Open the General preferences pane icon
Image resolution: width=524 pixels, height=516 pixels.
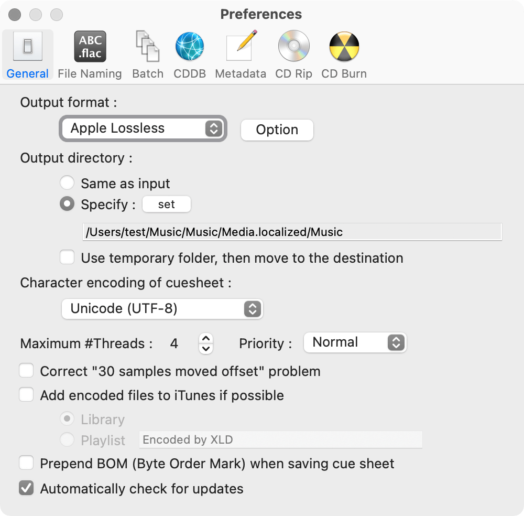point(28,47)
